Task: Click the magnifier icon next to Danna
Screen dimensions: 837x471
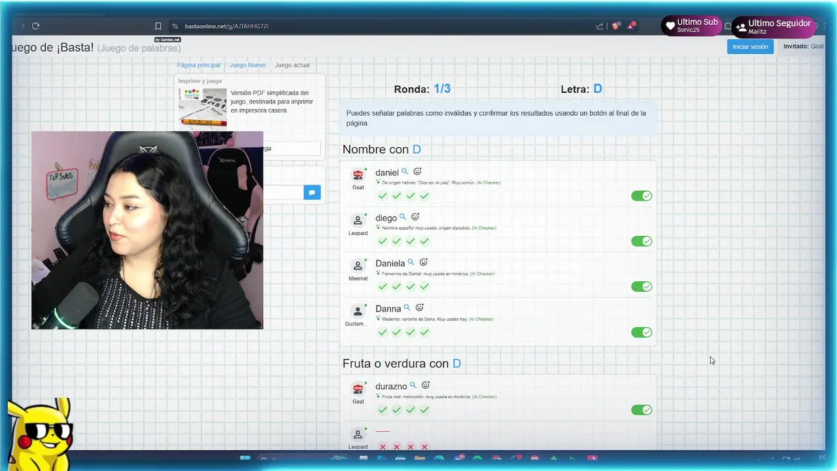Action: (407, 307)
